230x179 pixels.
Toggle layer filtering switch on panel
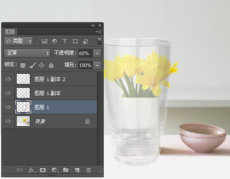[99, 41]
